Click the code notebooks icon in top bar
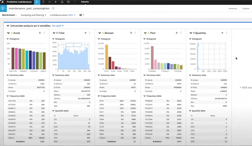The image size is (252, 146). (49, 2)
